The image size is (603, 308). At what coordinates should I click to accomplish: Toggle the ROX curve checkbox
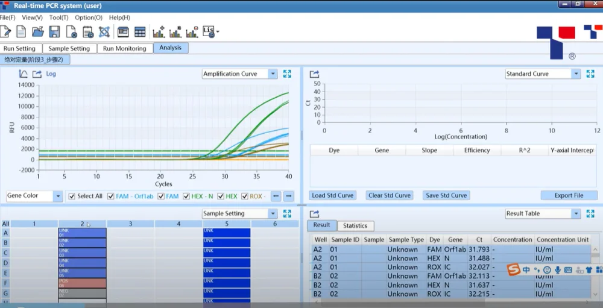(x=245, y=196)
